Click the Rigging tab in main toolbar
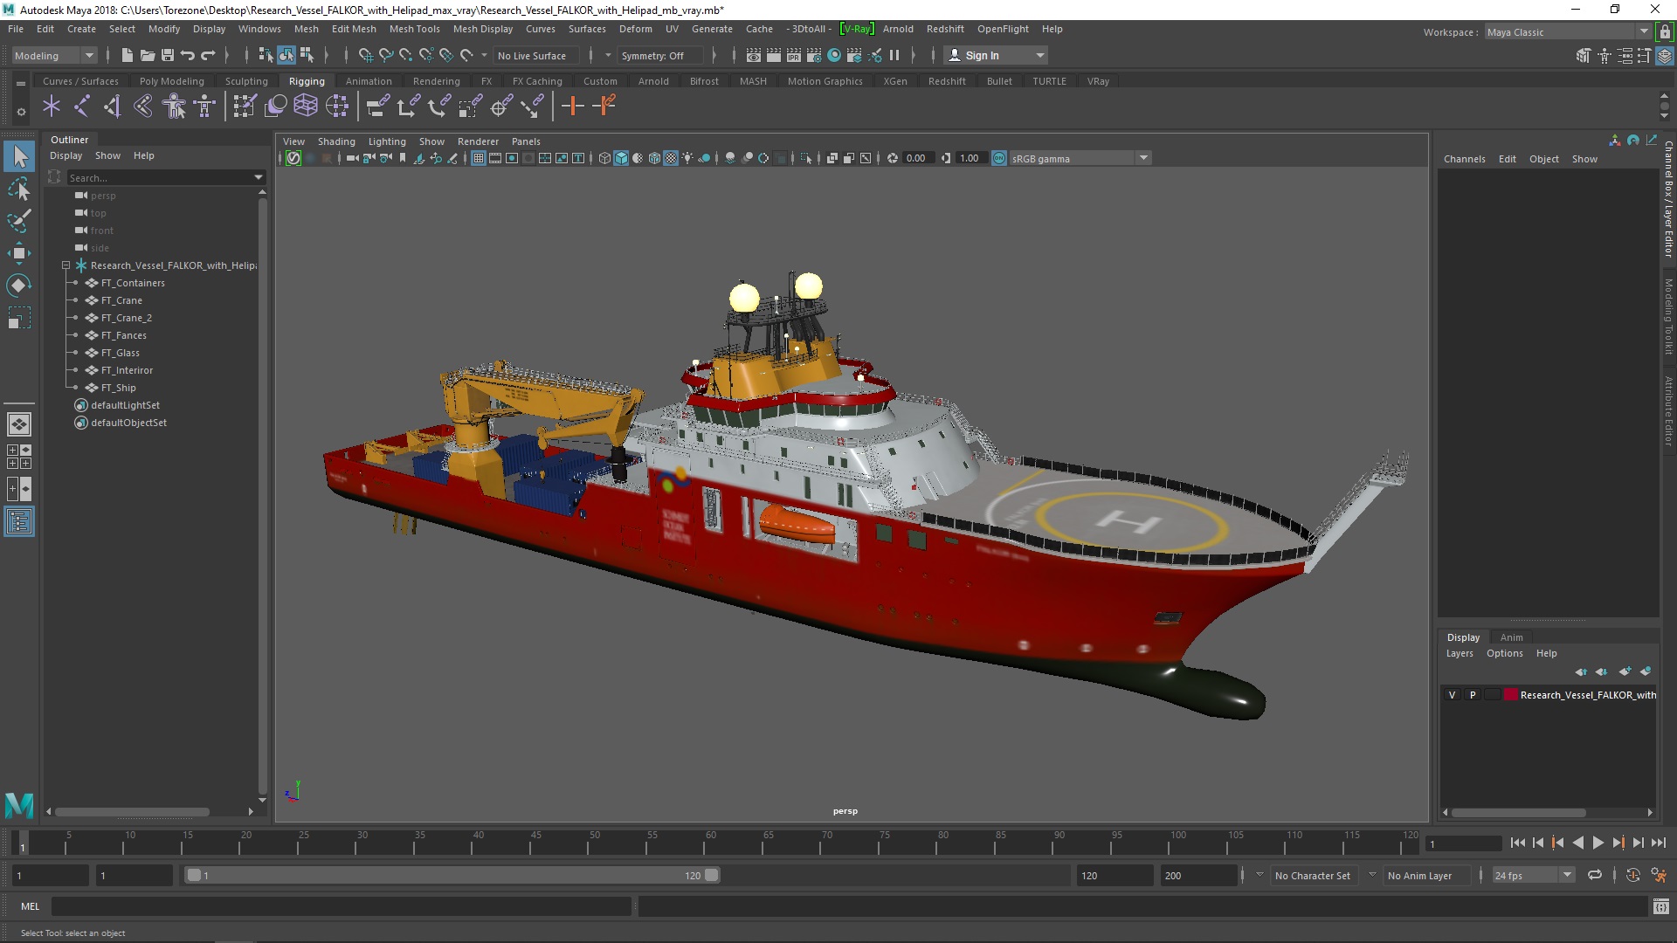The image size is (1677, 943). click(x=304, y=80)
